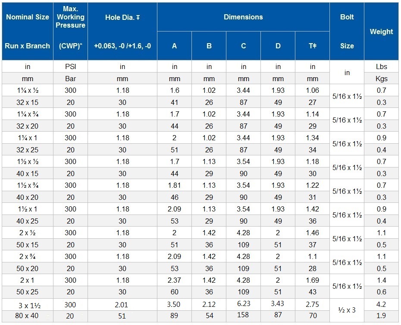
Task: Select the 1.69 T dimension value
Action: [313, 280]
